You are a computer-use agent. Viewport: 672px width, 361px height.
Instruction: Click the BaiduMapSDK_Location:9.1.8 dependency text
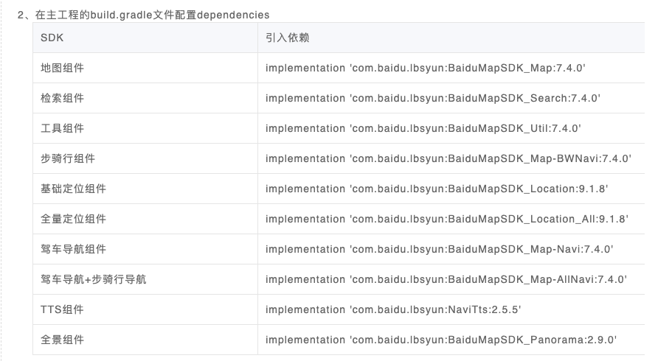coord(437,189)
